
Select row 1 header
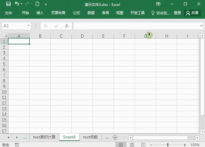tap(4, 41)
